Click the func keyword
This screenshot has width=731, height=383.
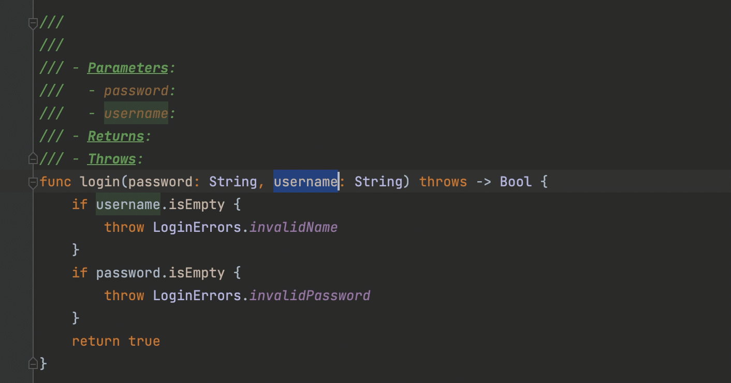pos(56,182)
